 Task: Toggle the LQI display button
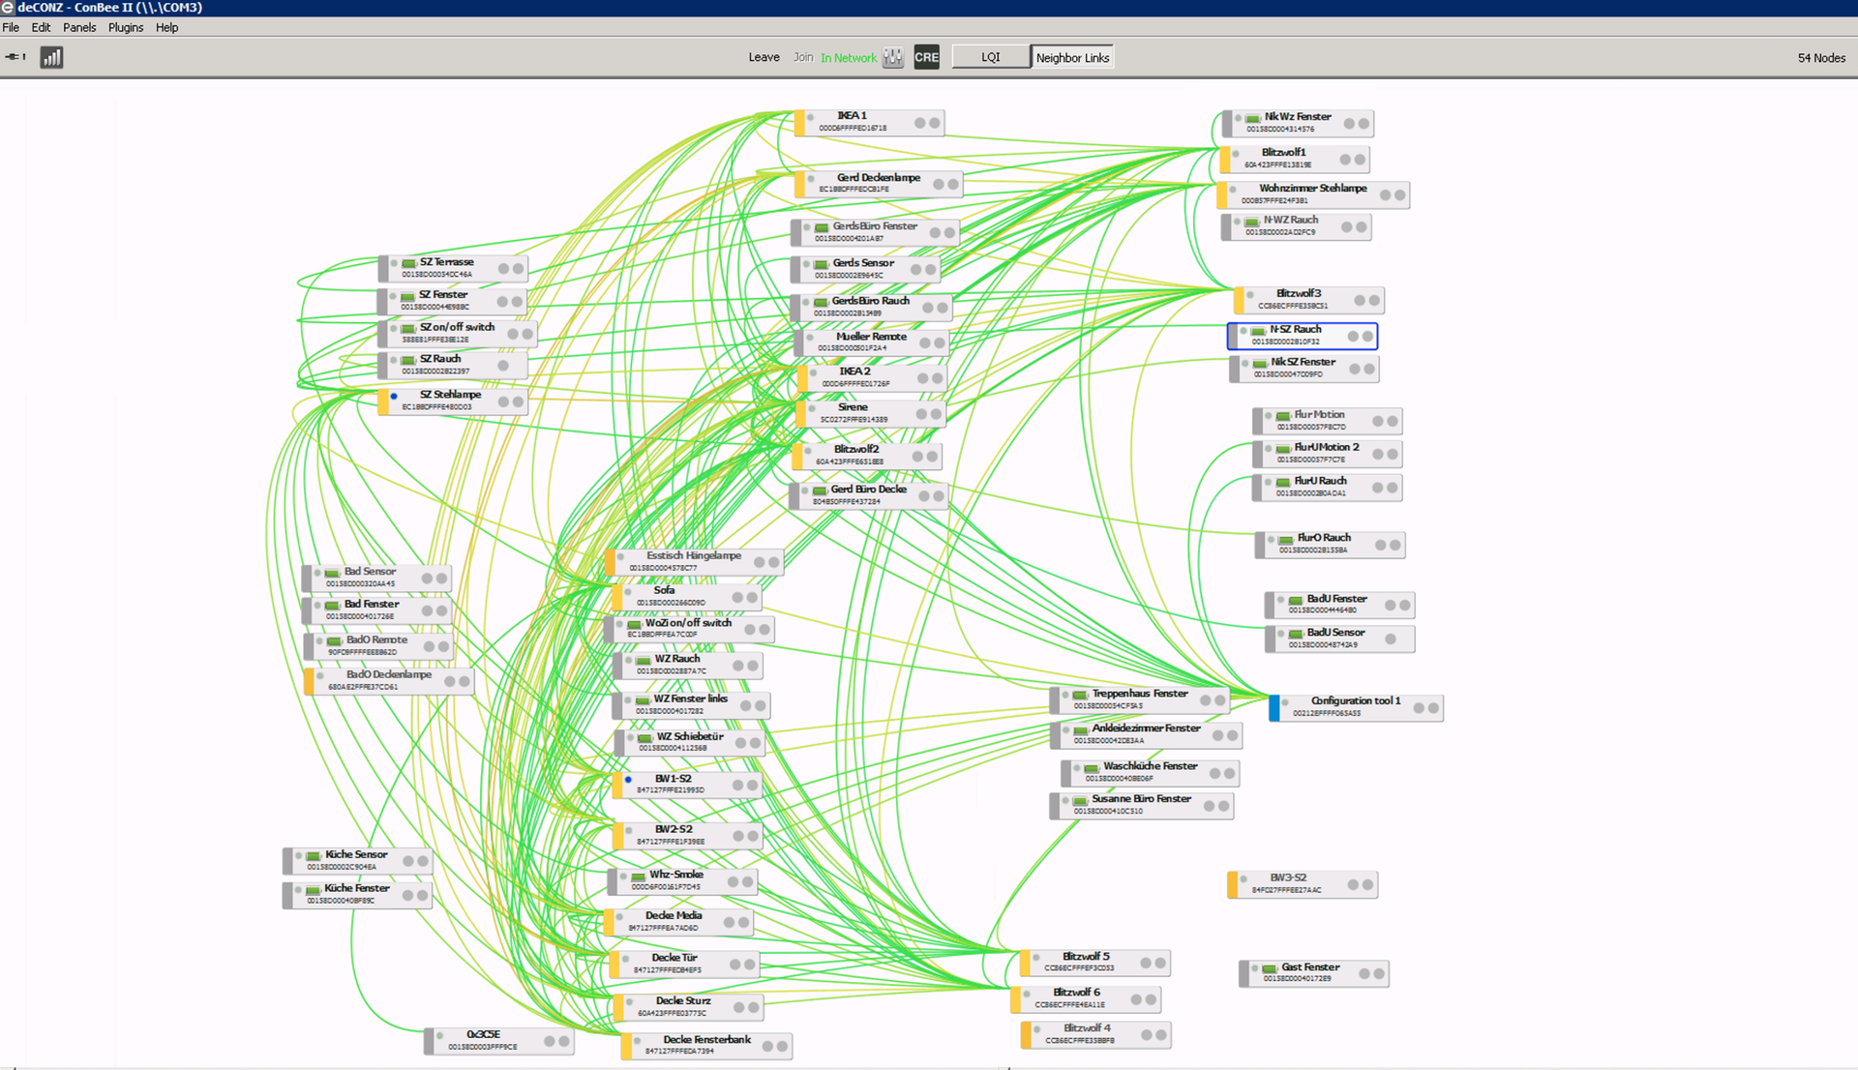coord(991,58)
